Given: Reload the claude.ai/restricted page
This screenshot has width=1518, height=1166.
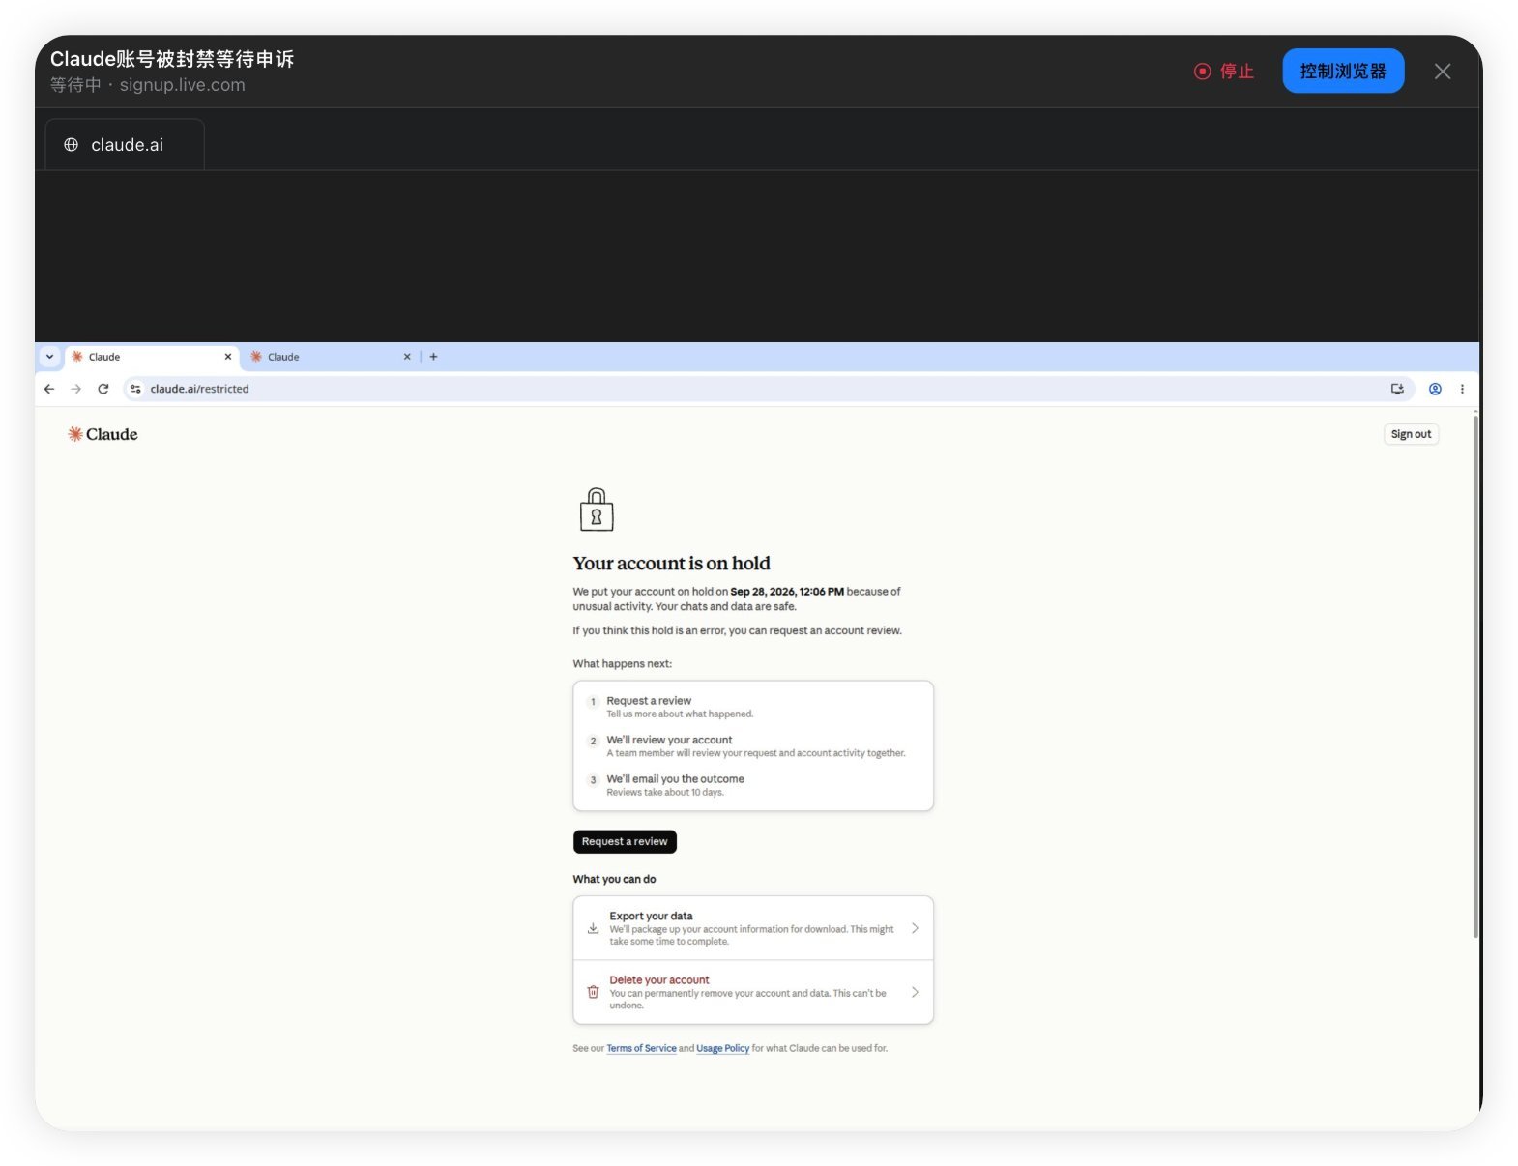Looking at the screenshot, I should (x=103, y=389).
